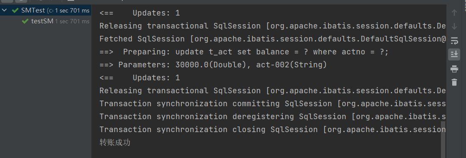Click the Down the Stack Trace arrow

click(454, 26)
